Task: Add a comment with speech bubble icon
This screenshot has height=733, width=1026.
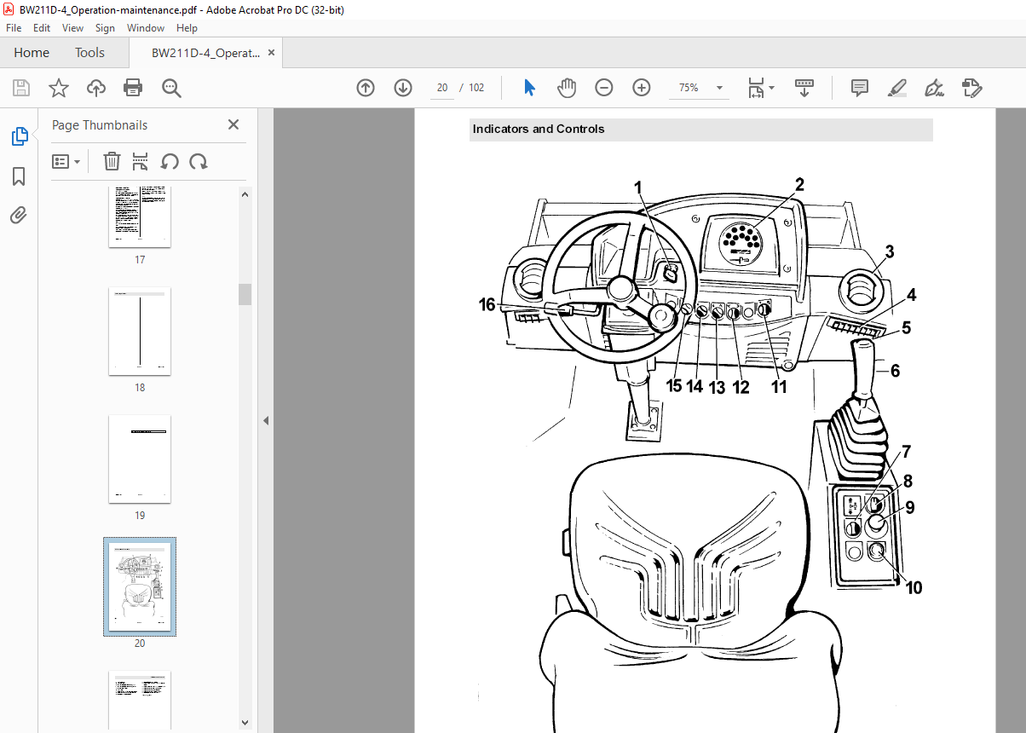Action: (x=860, y=88)
